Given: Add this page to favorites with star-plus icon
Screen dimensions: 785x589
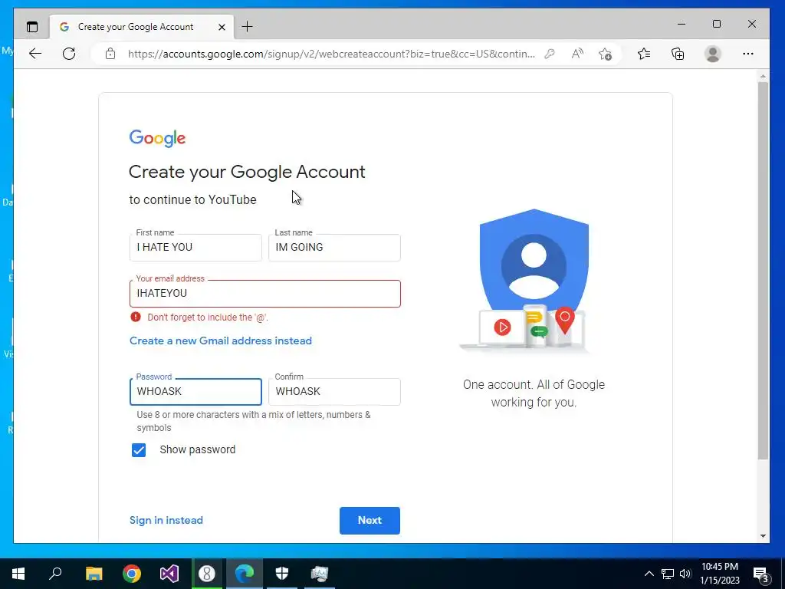Looking at the screenshot, I should 606,54.
